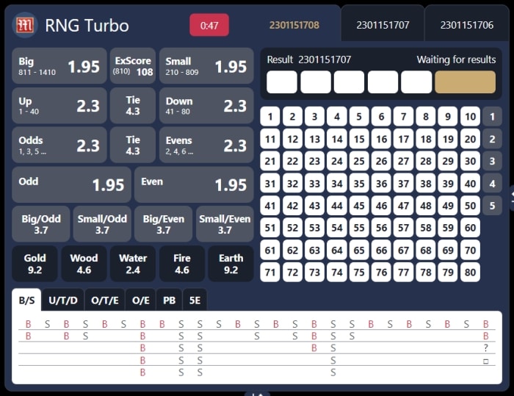This screenshot has height=396, width=514.
Task: Toggle the Big 1.95 bet option
Action: (59, 66)
